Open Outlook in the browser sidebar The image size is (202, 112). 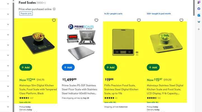(199, 15)
